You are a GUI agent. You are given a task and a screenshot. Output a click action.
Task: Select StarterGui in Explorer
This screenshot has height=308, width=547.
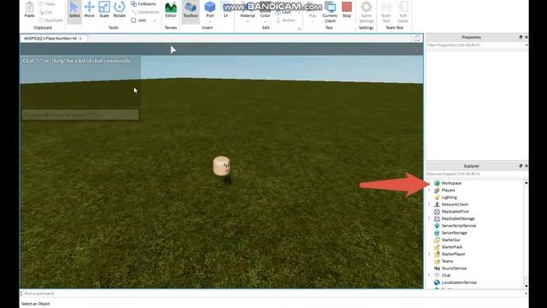pos(450,240)
